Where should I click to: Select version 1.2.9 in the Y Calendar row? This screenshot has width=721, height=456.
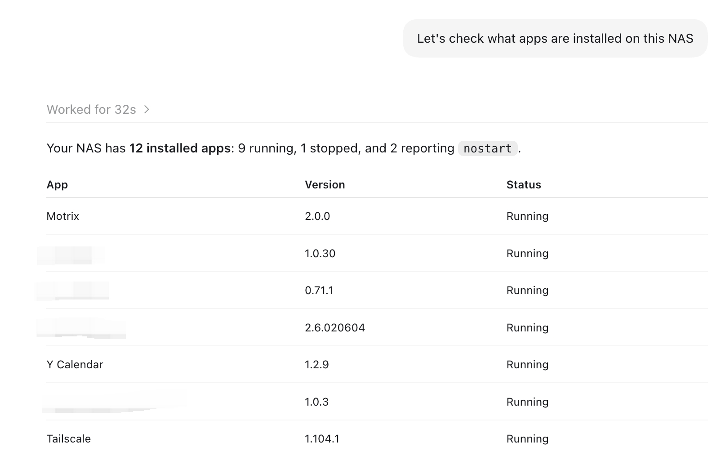(x=317, y=364)
